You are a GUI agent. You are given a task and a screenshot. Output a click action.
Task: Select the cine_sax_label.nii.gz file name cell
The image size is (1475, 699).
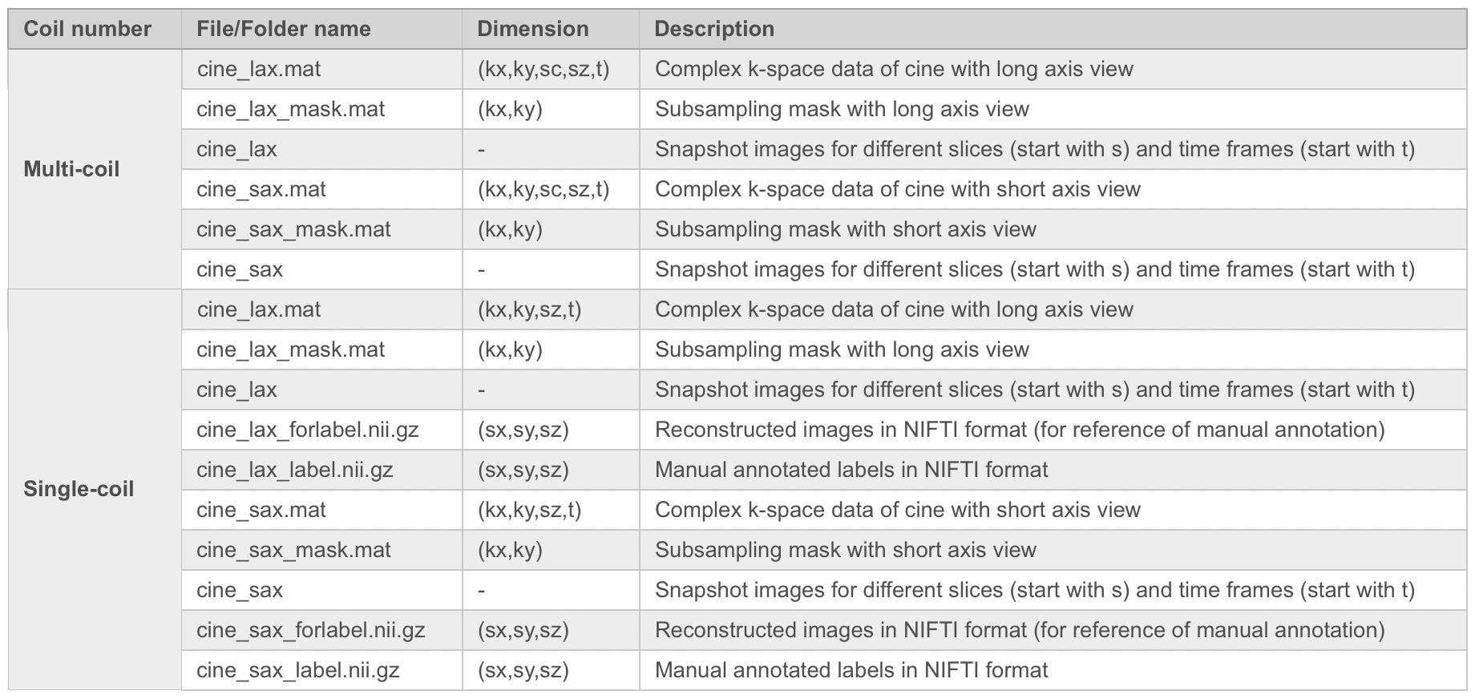(298, 670)
